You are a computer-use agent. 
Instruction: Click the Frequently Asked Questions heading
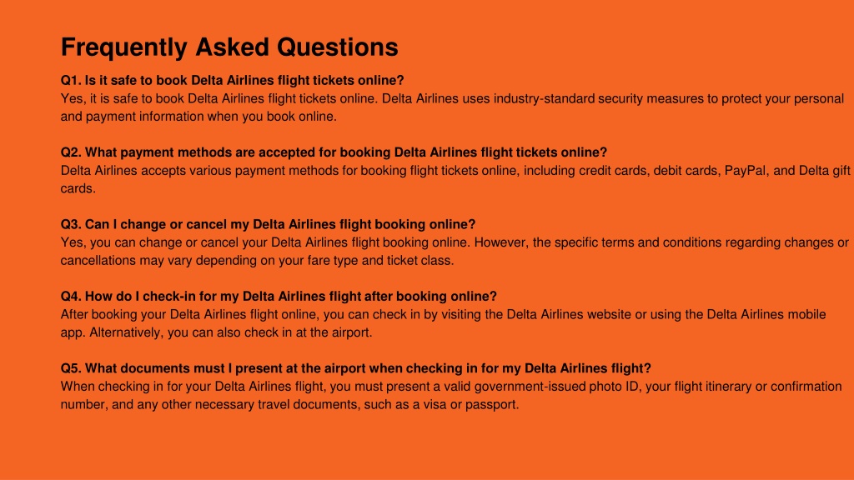[x=229, y=47]
